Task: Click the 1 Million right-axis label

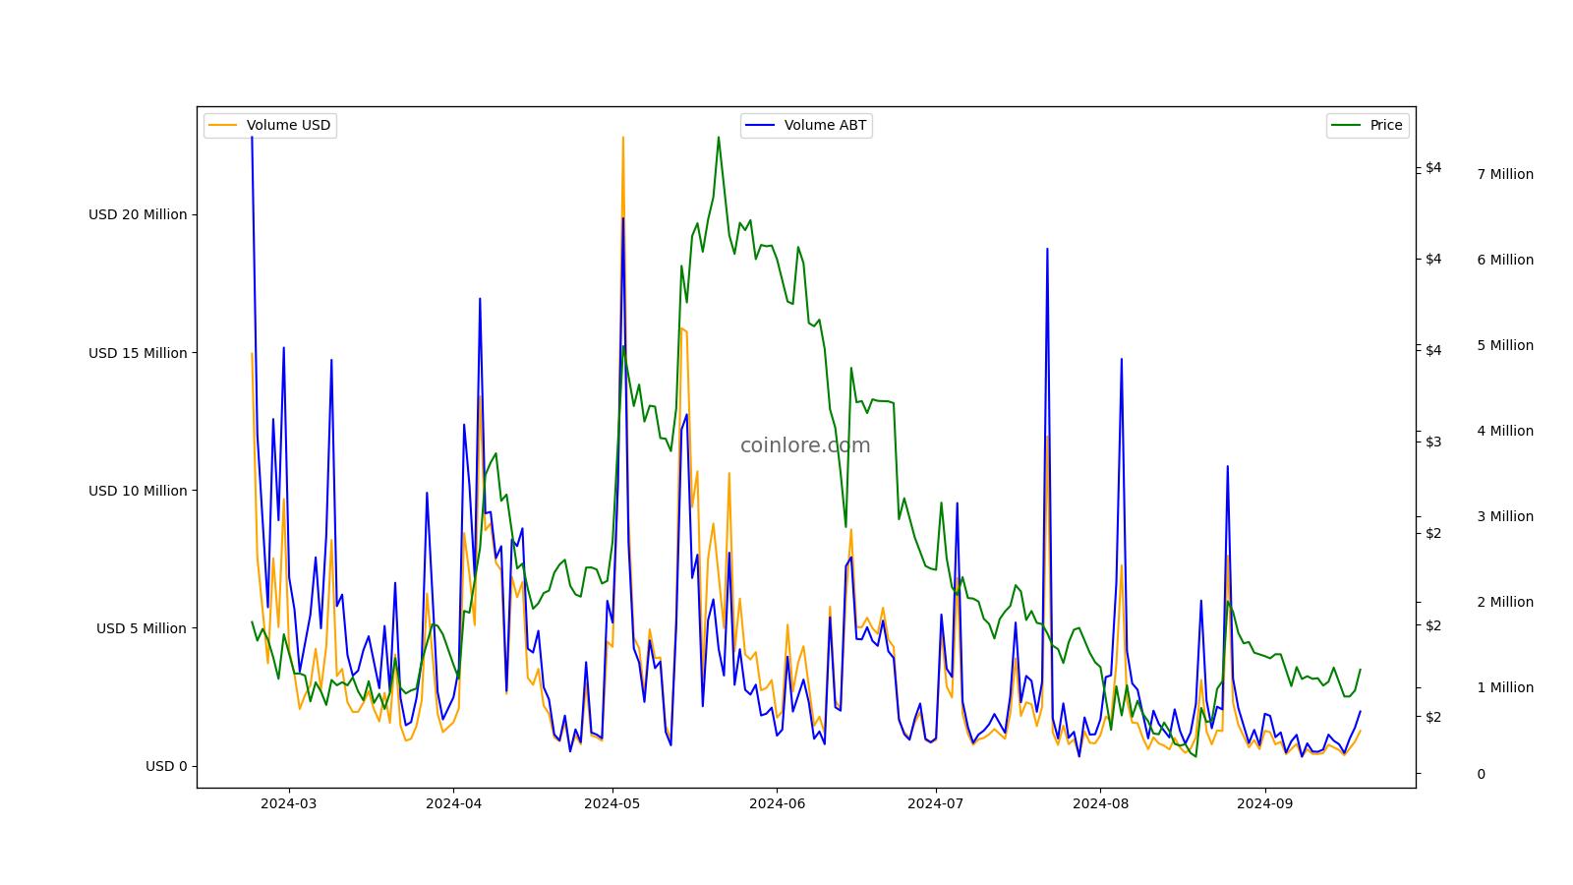Action: click(1505, 687)
